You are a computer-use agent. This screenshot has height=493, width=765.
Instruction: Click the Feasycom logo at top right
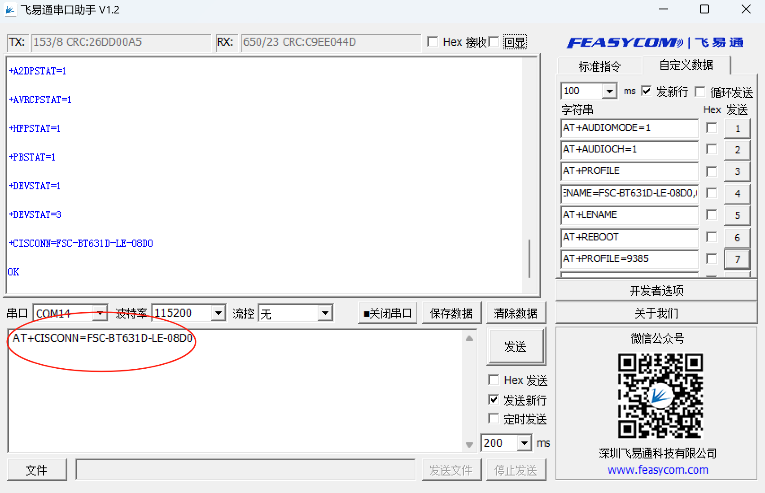point(655,43)
